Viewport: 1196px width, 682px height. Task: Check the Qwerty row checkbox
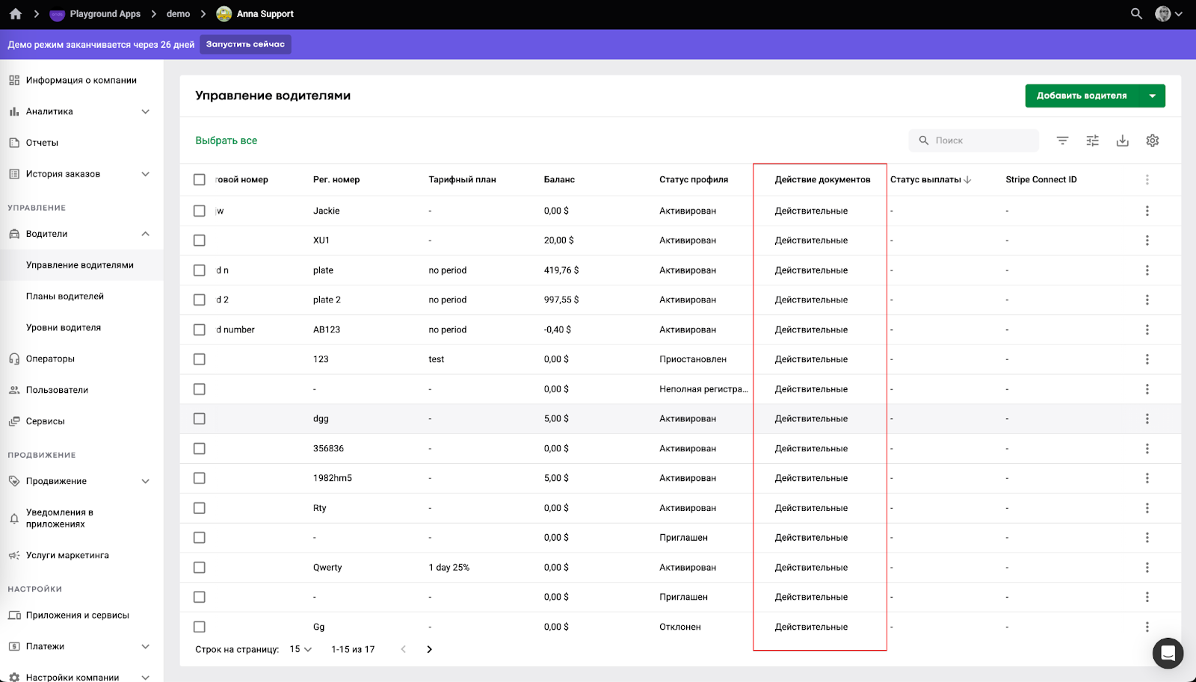point(199,568)
